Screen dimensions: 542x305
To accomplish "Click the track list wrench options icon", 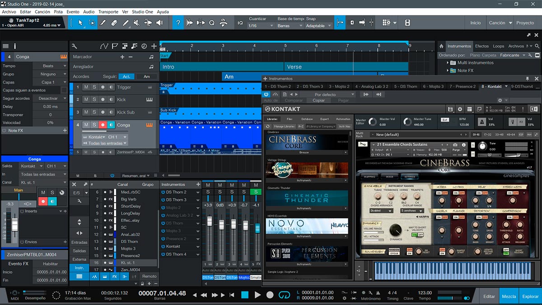I will point(75,46).
